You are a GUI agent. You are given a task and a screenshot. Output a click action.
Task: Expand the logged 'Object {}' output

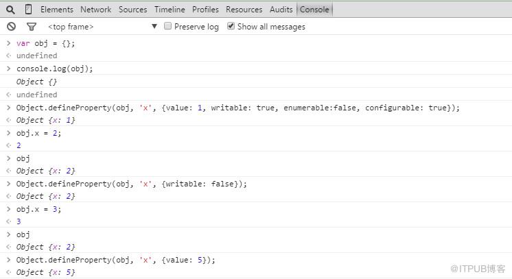pyautogui.click(x=36, y=82)
